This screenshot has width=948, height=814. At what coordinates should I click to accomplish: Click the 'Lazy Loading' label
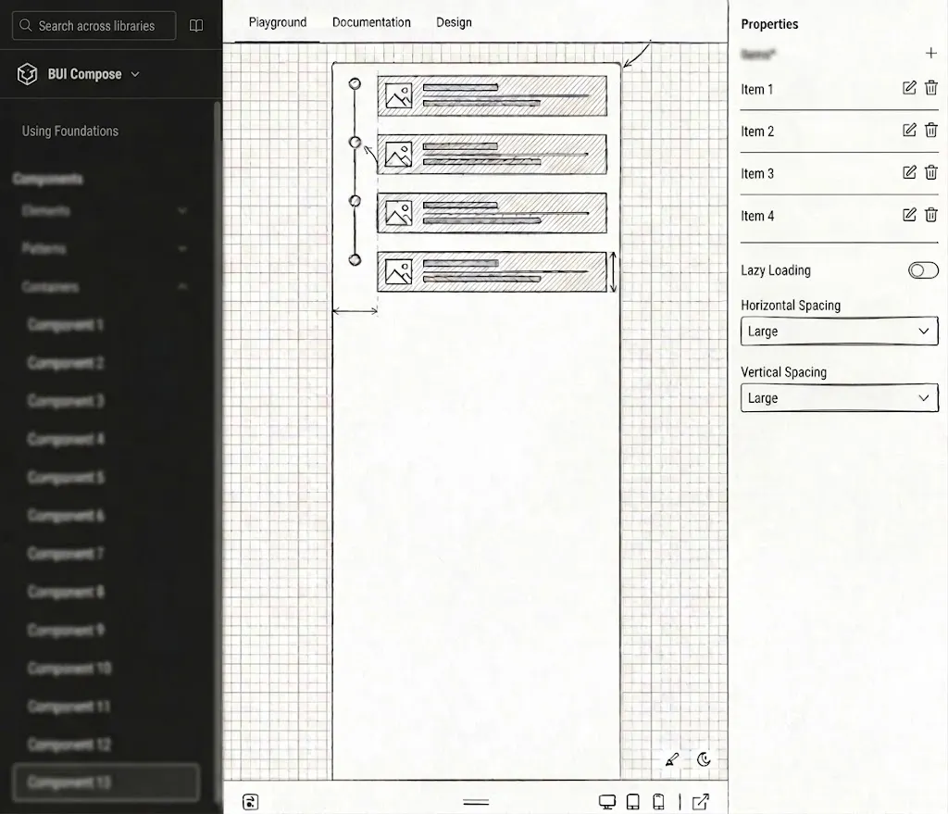(776, 270)
